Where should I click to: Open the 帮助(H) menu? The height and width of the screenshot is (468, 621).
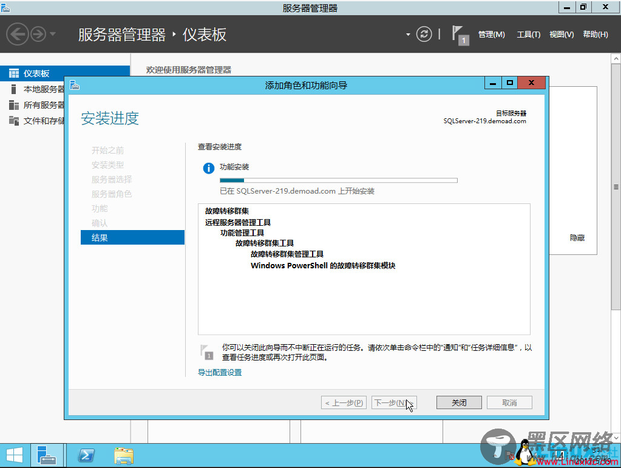(596, 35)
